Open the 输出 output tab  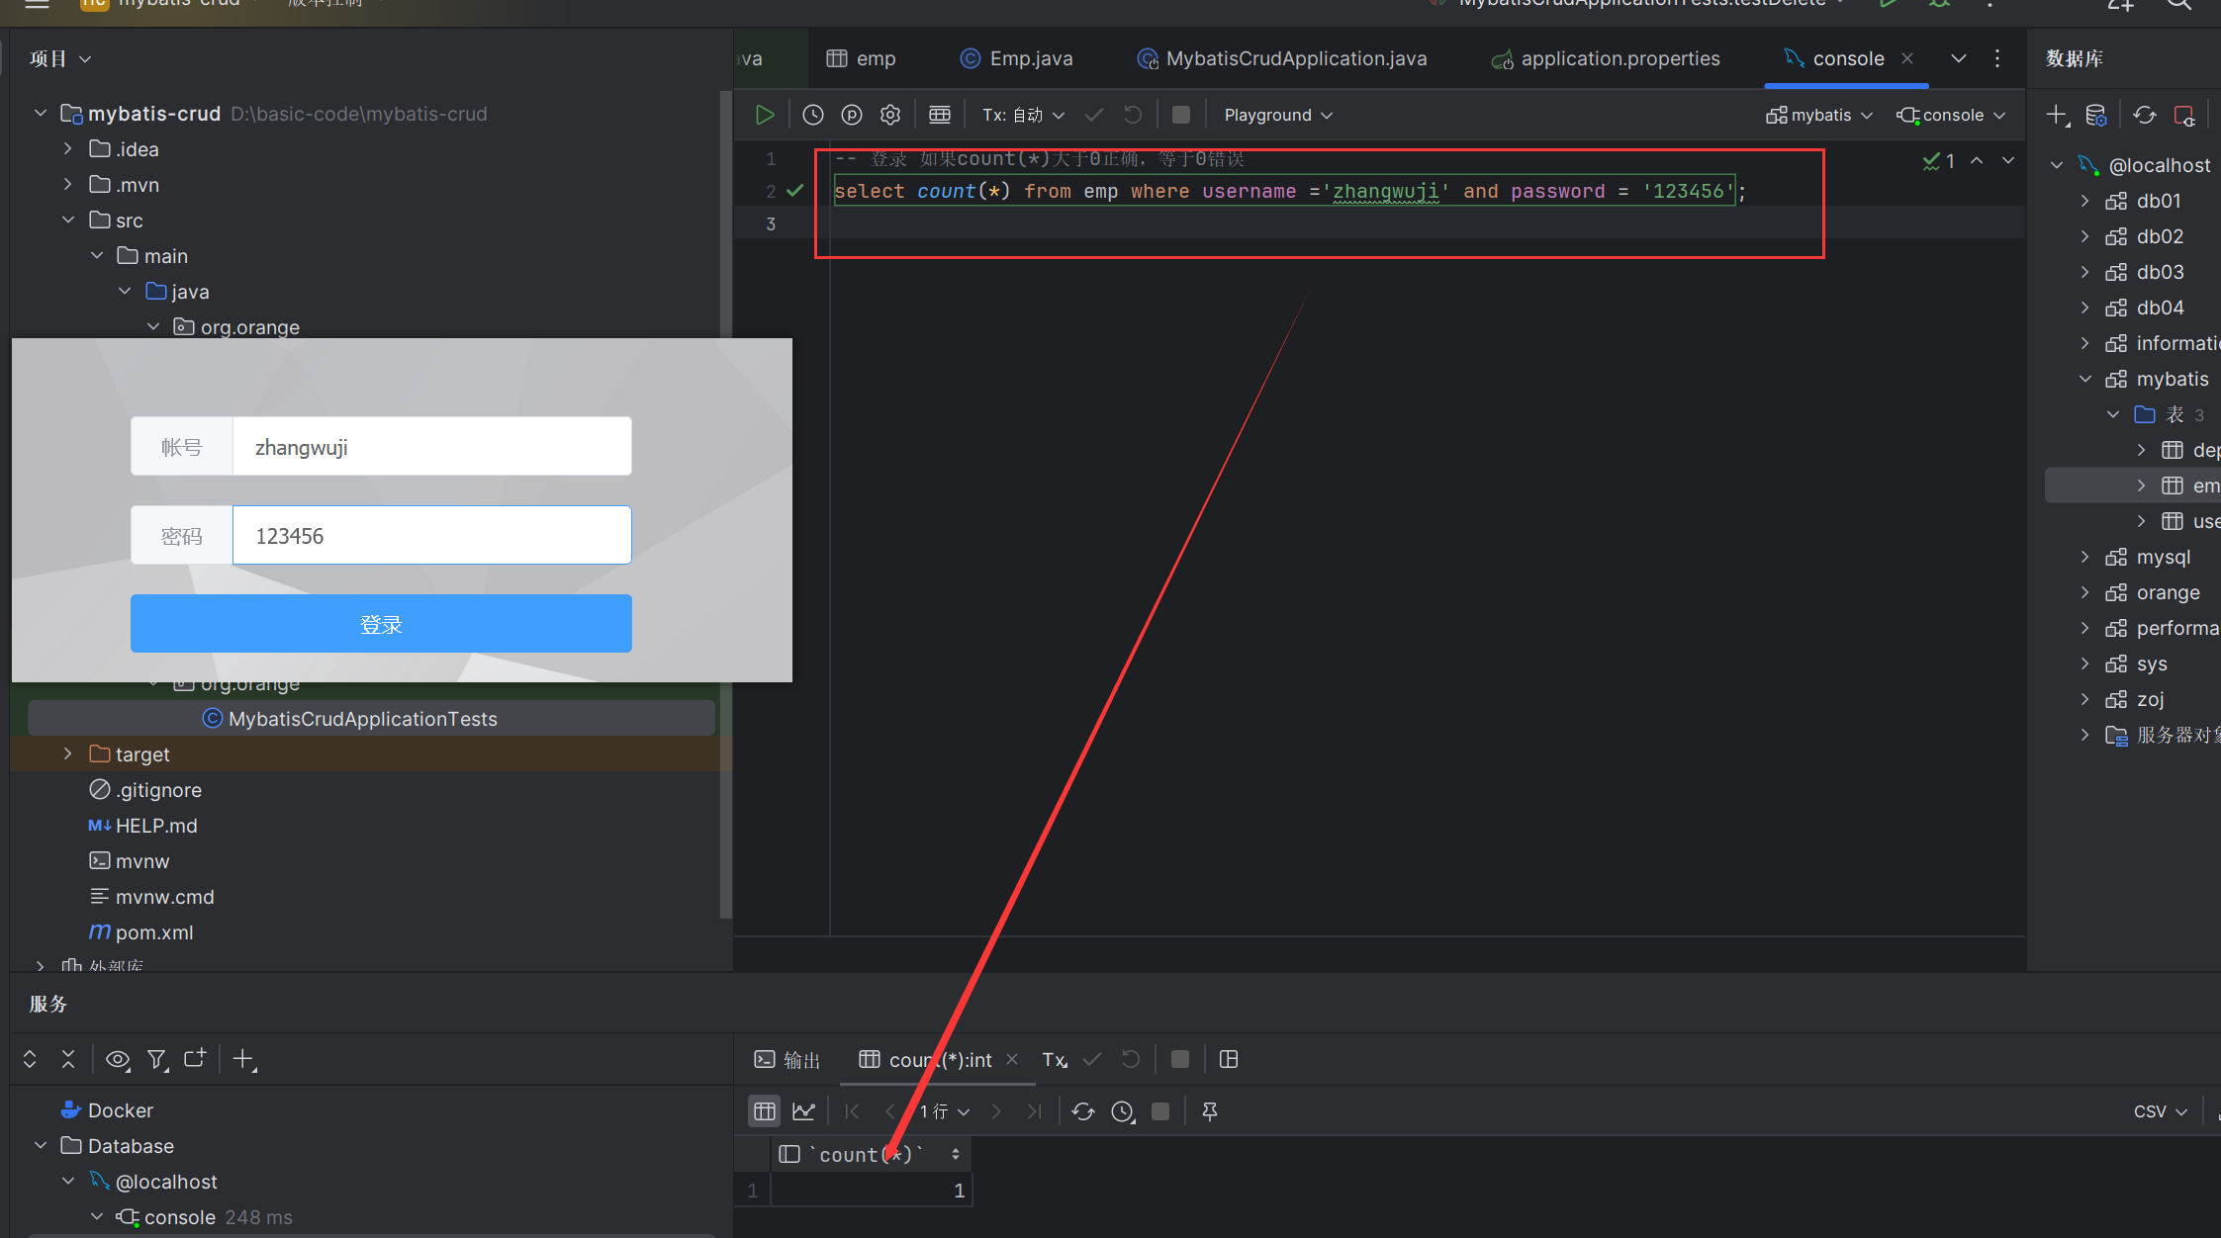coord(787,1060)
